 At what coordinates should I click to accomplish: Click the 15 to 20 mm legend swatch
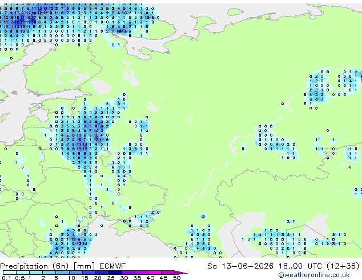coord(89,273)
